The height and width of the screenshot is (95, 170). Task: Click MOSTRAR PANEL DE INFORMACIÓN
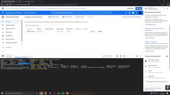point(131,17)
